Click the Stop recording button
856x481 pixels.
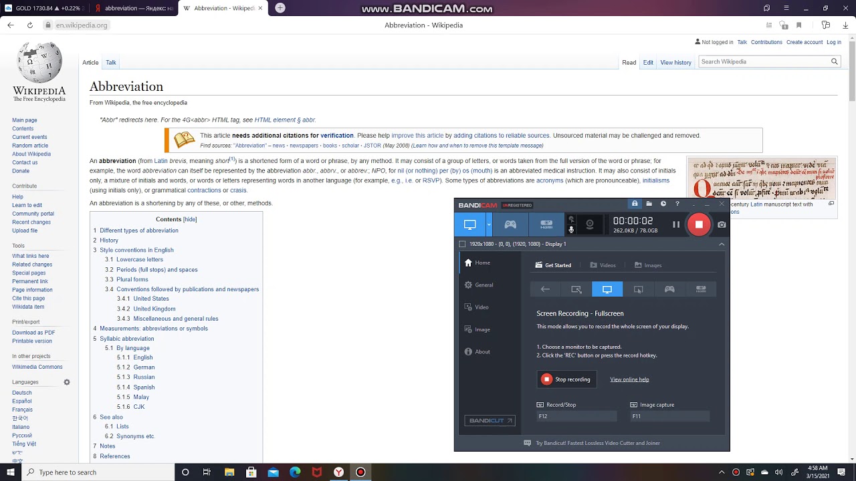point(566,379)
